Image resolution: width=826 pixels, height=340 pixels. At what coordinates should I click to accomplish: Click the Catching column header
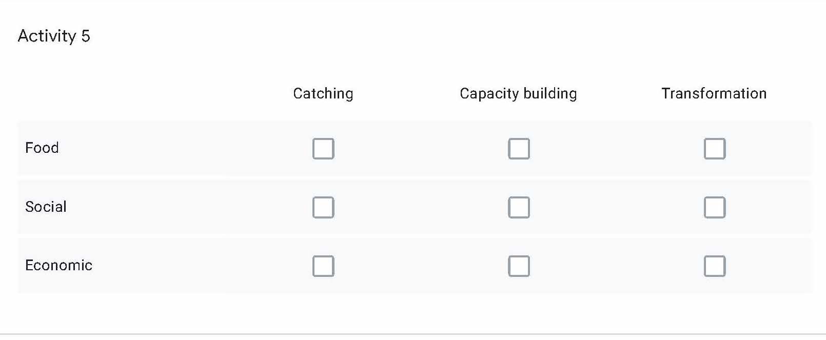pyautogui.click(x=323, y=93)
